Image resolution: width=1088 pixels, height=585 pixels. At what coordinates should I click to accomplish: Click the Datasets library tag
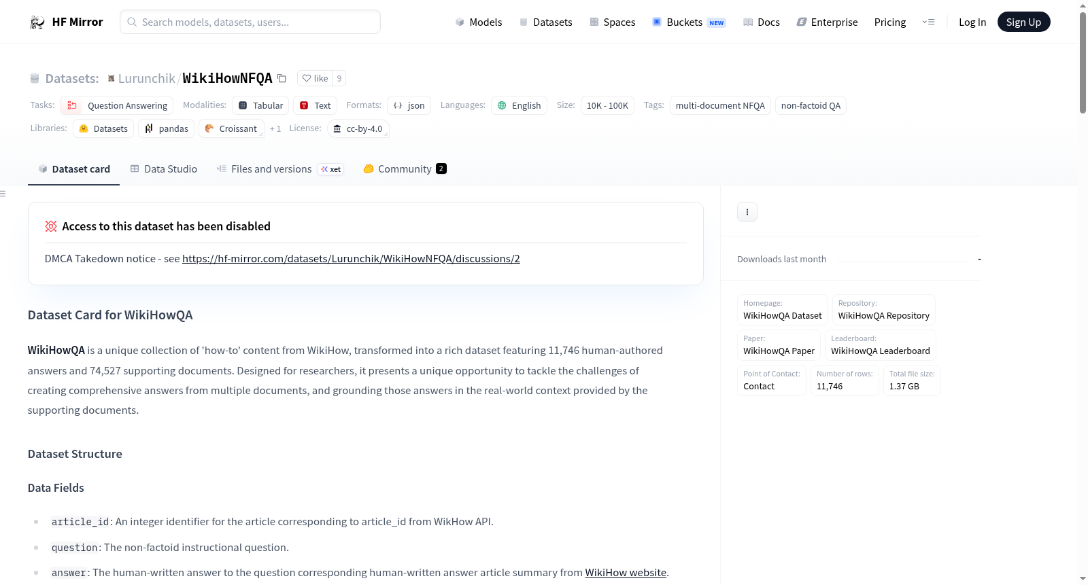[x=103, y=128]
